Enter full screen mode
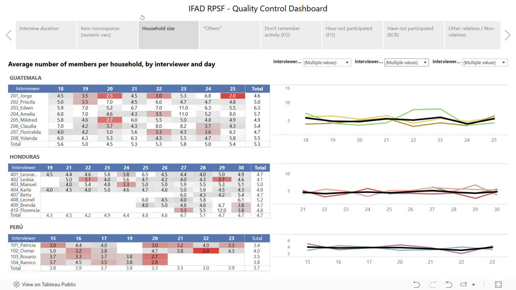 [498, 284]
